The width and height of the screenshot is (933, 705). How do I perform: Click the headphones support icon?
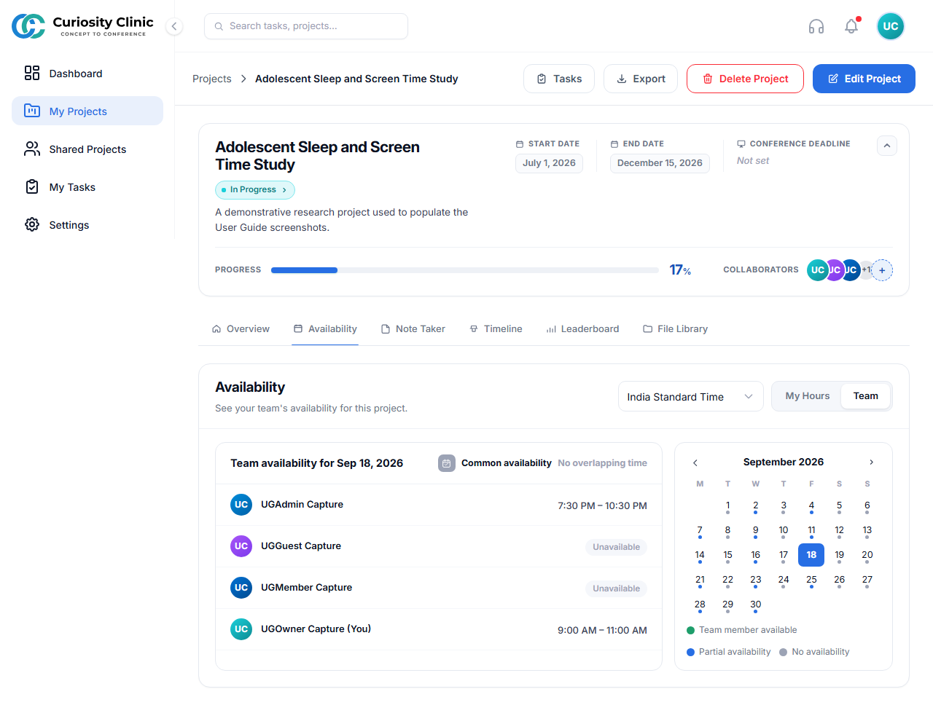(x=816, y=26)
